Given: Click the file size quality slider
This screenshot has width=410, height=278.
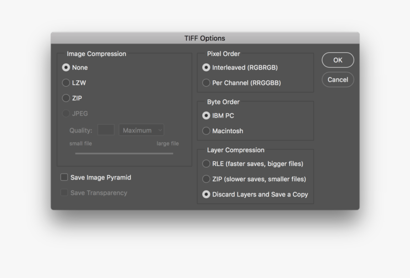Looking at the screenshot, I should [x=124, y=154].
